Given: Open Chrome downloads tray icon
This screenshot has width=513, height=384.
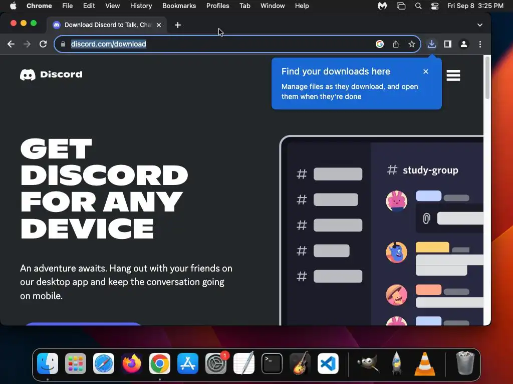Looking at the screenshot, I should coord(431,44).
